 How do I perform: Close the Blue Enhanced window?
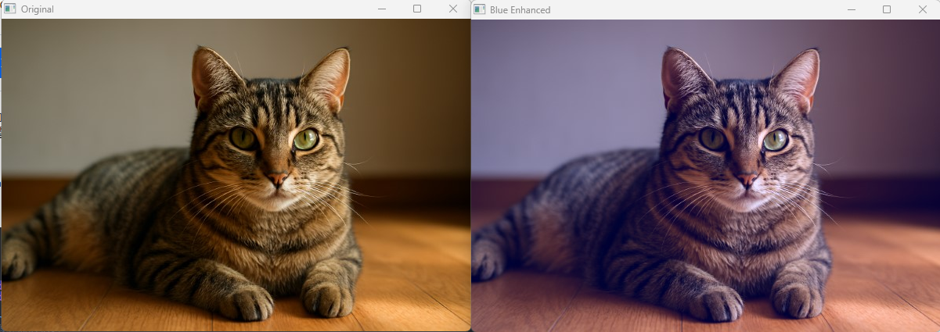point(923,9)
